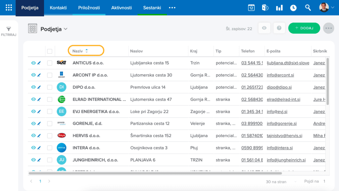
Task: Check the select-all checkbox in header
Action: point(50,51)
